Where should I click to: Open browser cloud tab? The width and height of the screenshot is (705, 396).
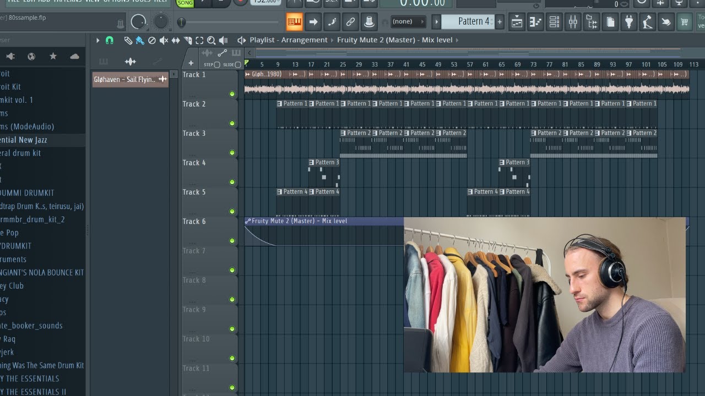[x=74, y=56]
